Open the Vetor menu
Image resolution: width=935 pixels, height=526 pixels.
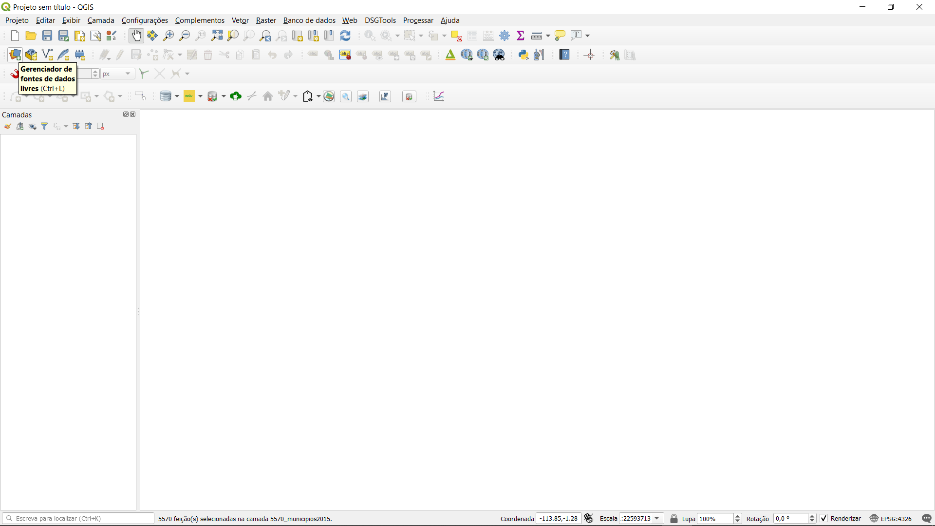click(240, 20)
